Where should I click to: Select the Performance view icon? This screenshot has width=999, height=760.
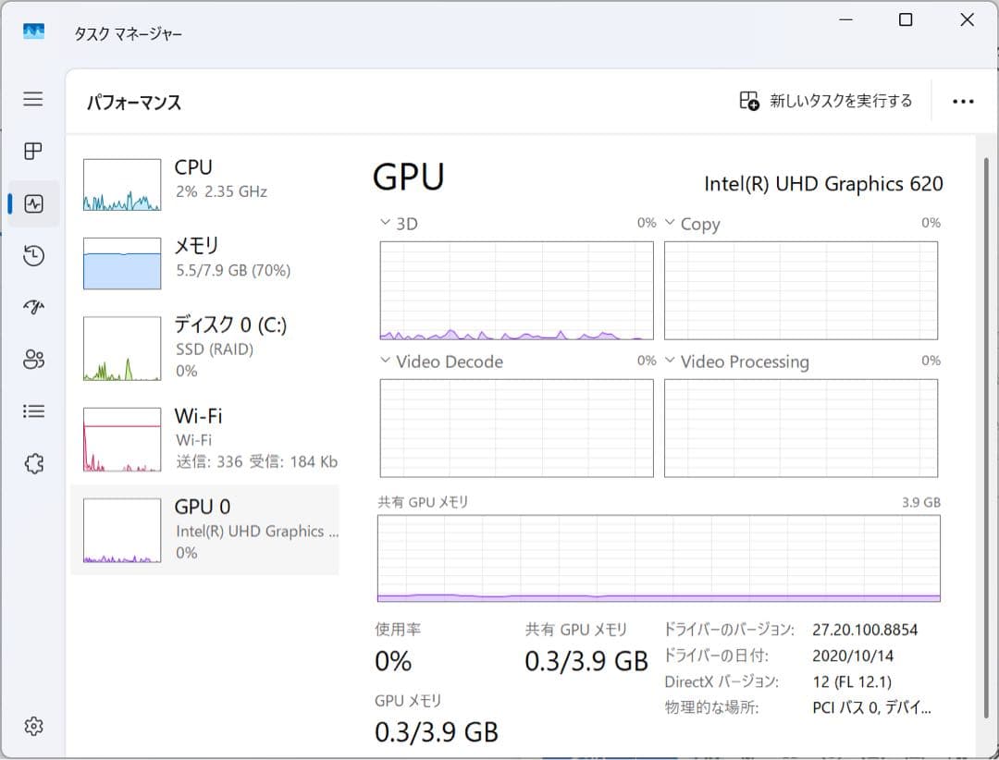(32, 204)
